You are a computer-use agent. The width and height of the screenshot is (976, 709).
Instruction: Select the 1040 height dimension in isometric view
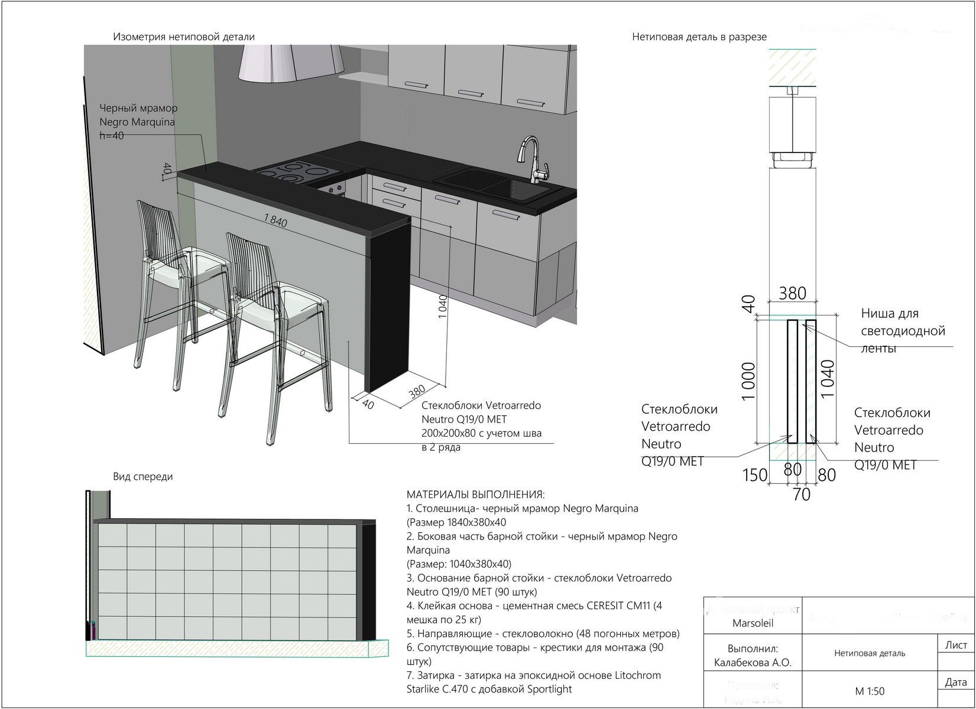[443, 307]
